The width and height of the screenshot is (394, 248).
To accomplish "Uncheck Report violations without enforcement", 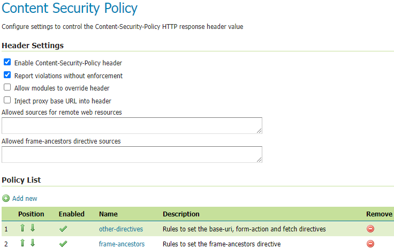I will pyautogui.click(x=7, y=75).
